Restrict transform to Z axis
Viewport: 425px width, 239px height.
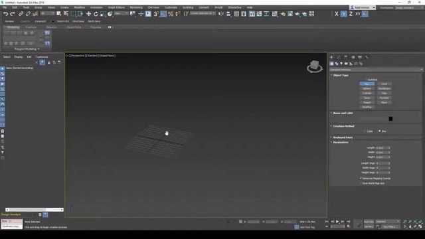point(351,14)
